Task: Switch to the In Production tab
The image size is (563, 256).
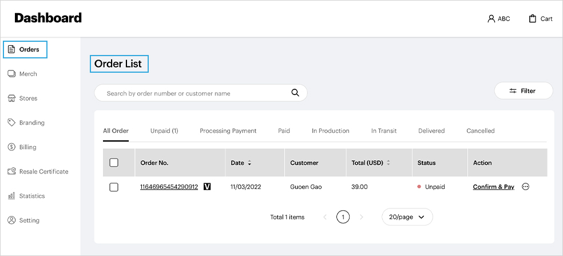Action: (x=330, y=131)
